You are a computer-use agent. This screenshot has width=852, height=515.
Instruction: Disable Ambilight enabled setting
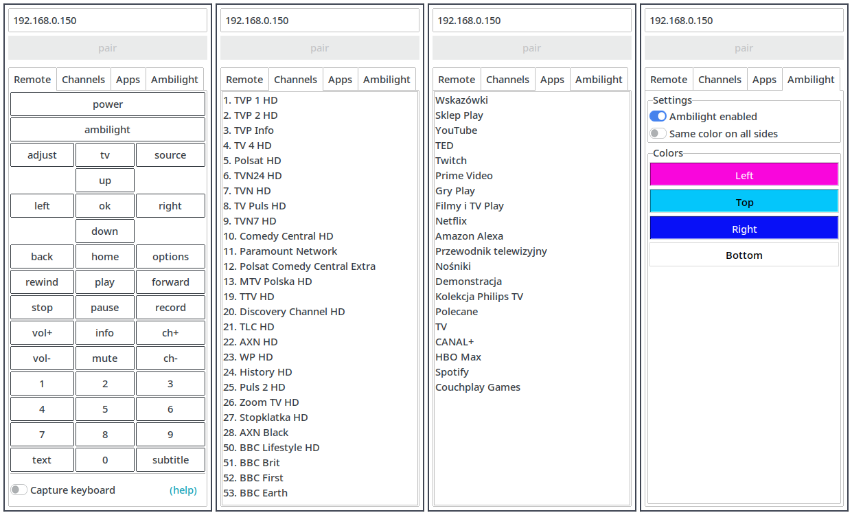657,116
